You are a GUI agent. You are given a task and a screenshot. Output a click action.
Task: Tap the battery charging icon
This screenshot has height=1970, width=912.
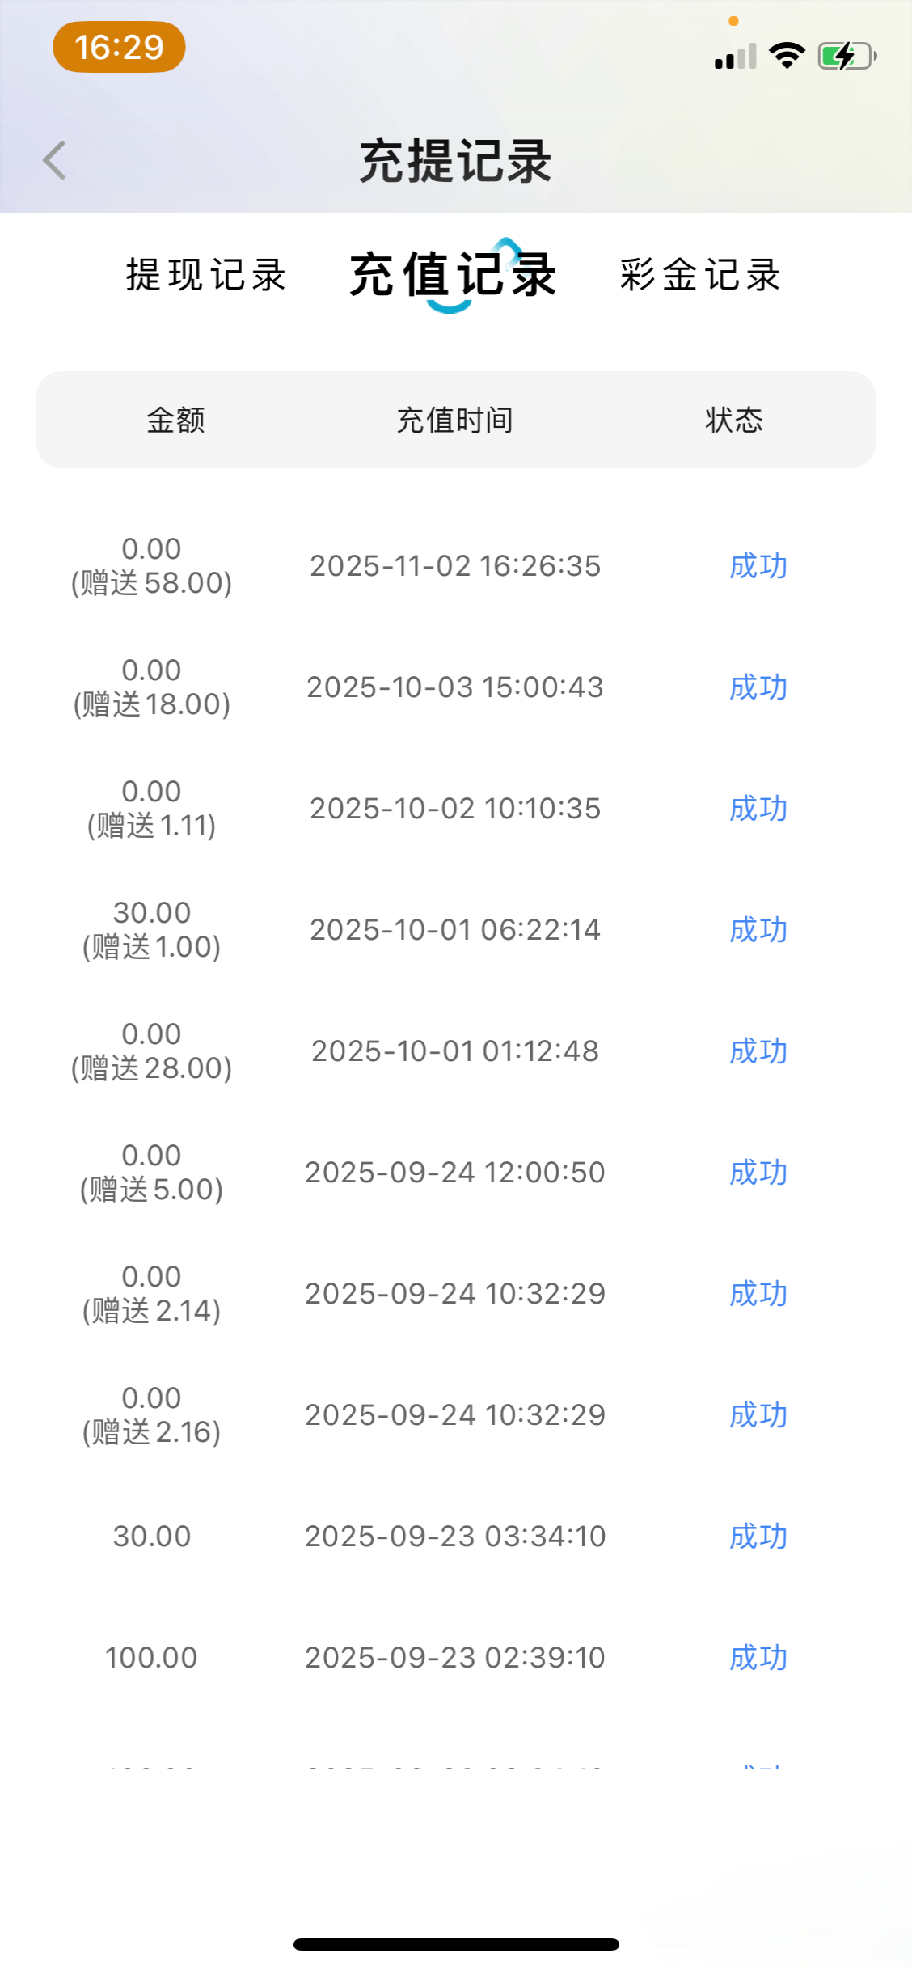847,56
